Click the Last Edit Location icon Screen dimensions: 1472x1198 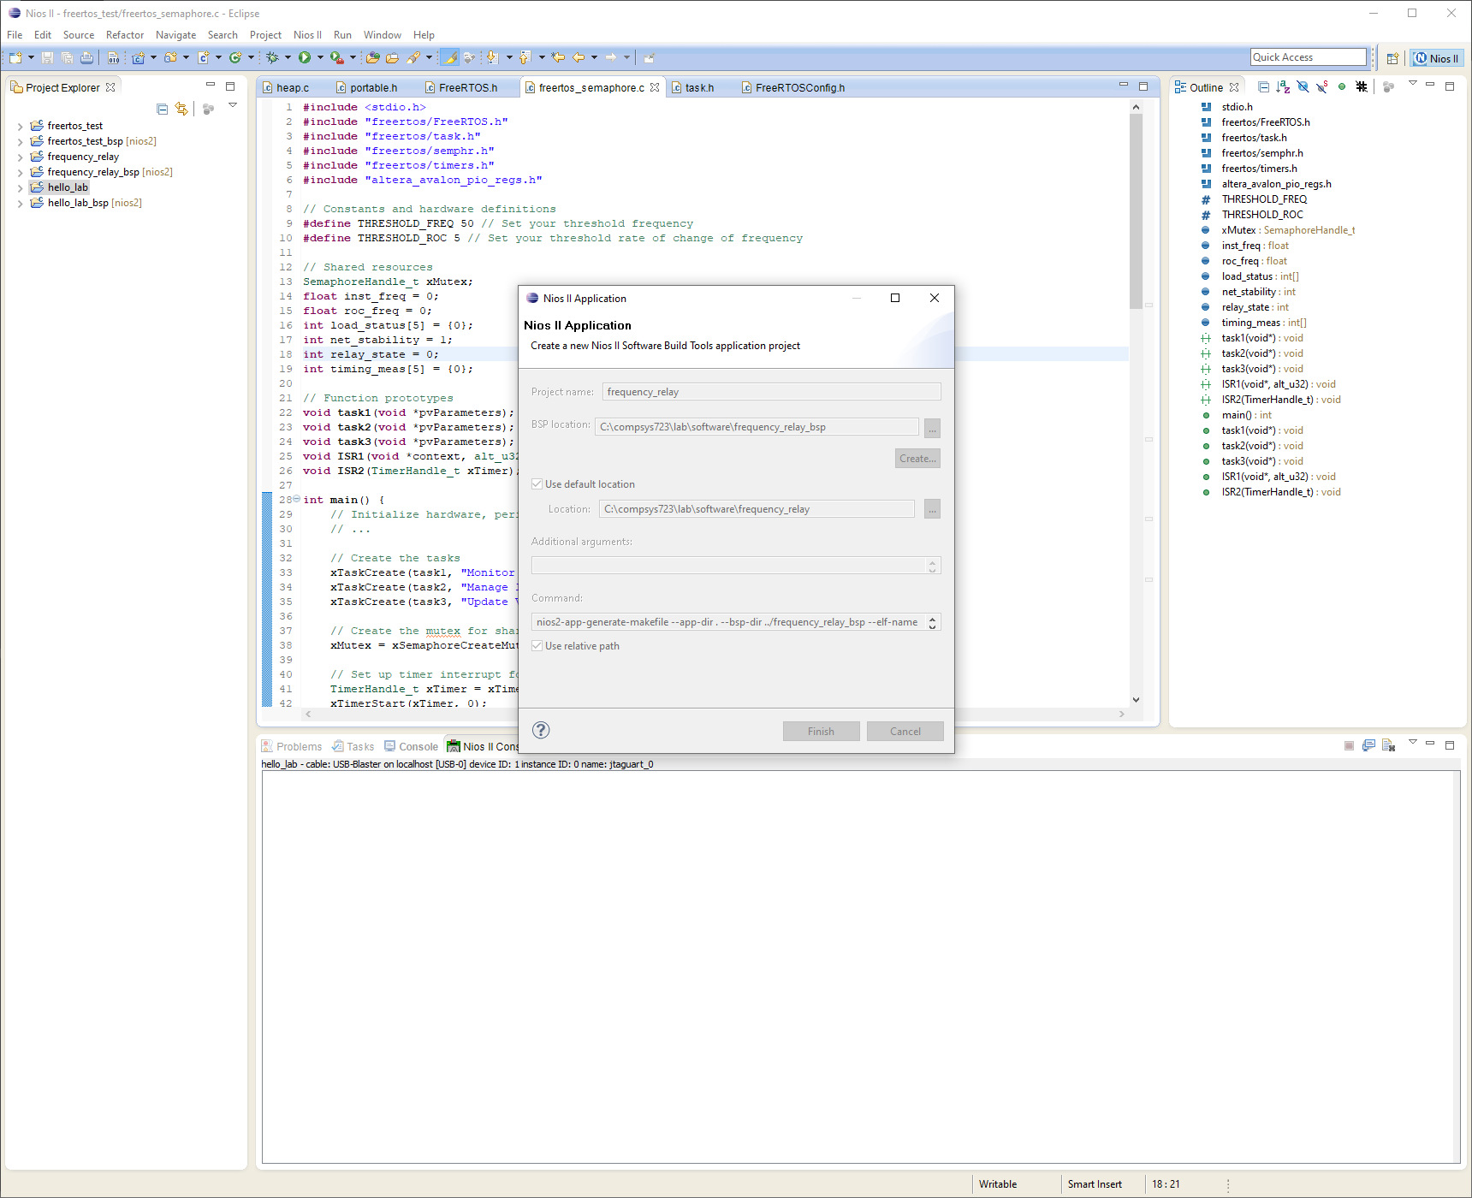[558, 57]
